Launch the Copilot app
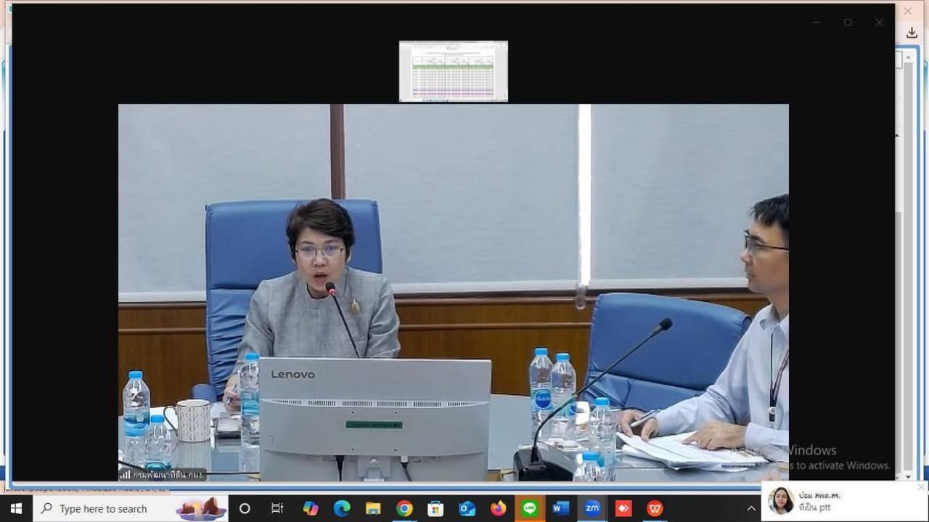The image size is (929, 522). coord(311,509)
